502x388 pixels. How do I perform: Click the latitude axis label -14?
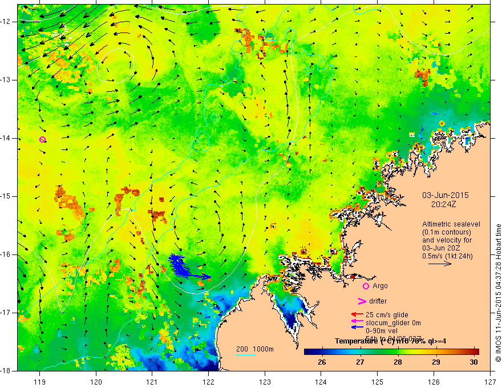click(x=6, y=138)
